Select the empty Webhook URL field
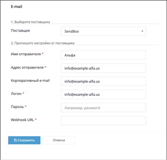167x160 pixels. tap(104, 121)
